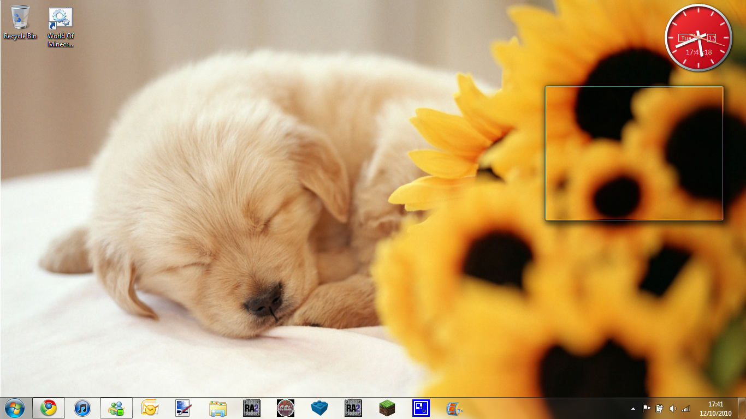The image size is (746, 419).
Task: Click the taskbar date and time
Action: 715,409
